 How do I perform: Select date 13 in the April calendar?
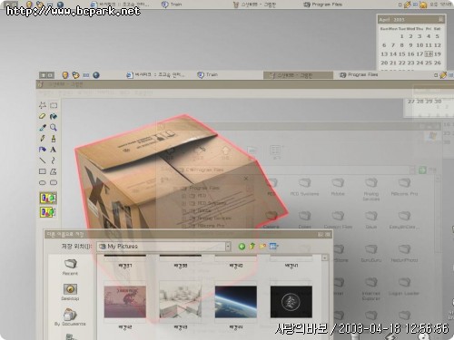point(384,54)
